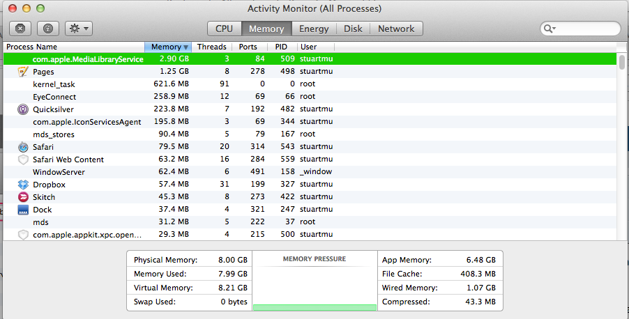This screenshot has width=629, height=319.
Task: Select the Dock process name
Action: (x=42, y=210)
